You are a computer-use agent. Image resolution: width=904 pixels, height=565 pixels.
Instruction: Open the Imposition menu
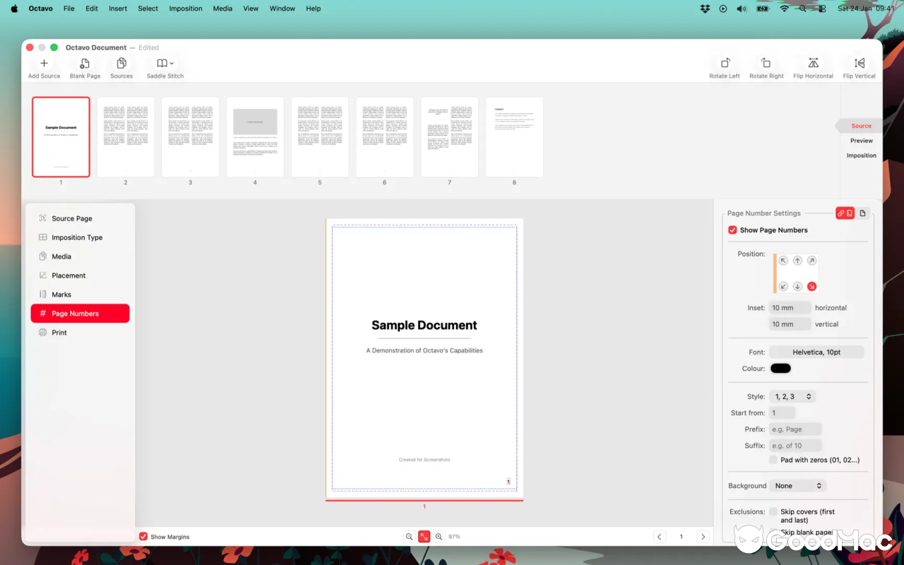click(186, 8)
